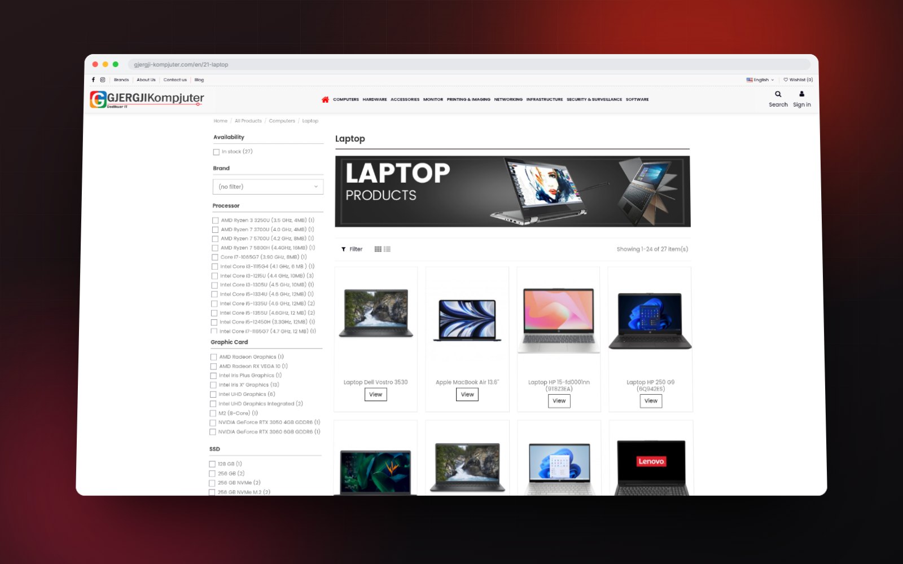
Task: Check Intel Iris Xe Graphics filter
Action: (213, 385)
